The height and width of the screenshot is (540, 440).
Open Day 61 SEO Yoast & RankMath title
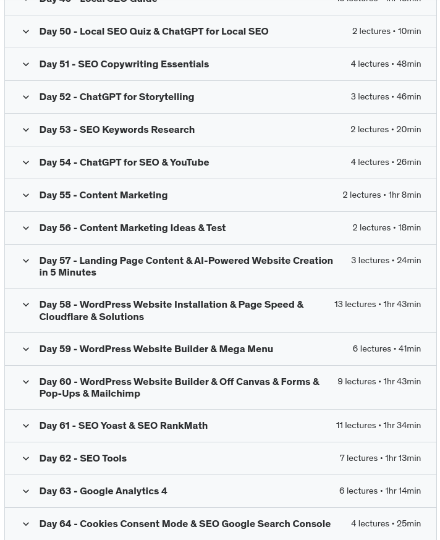coord(123,425)
